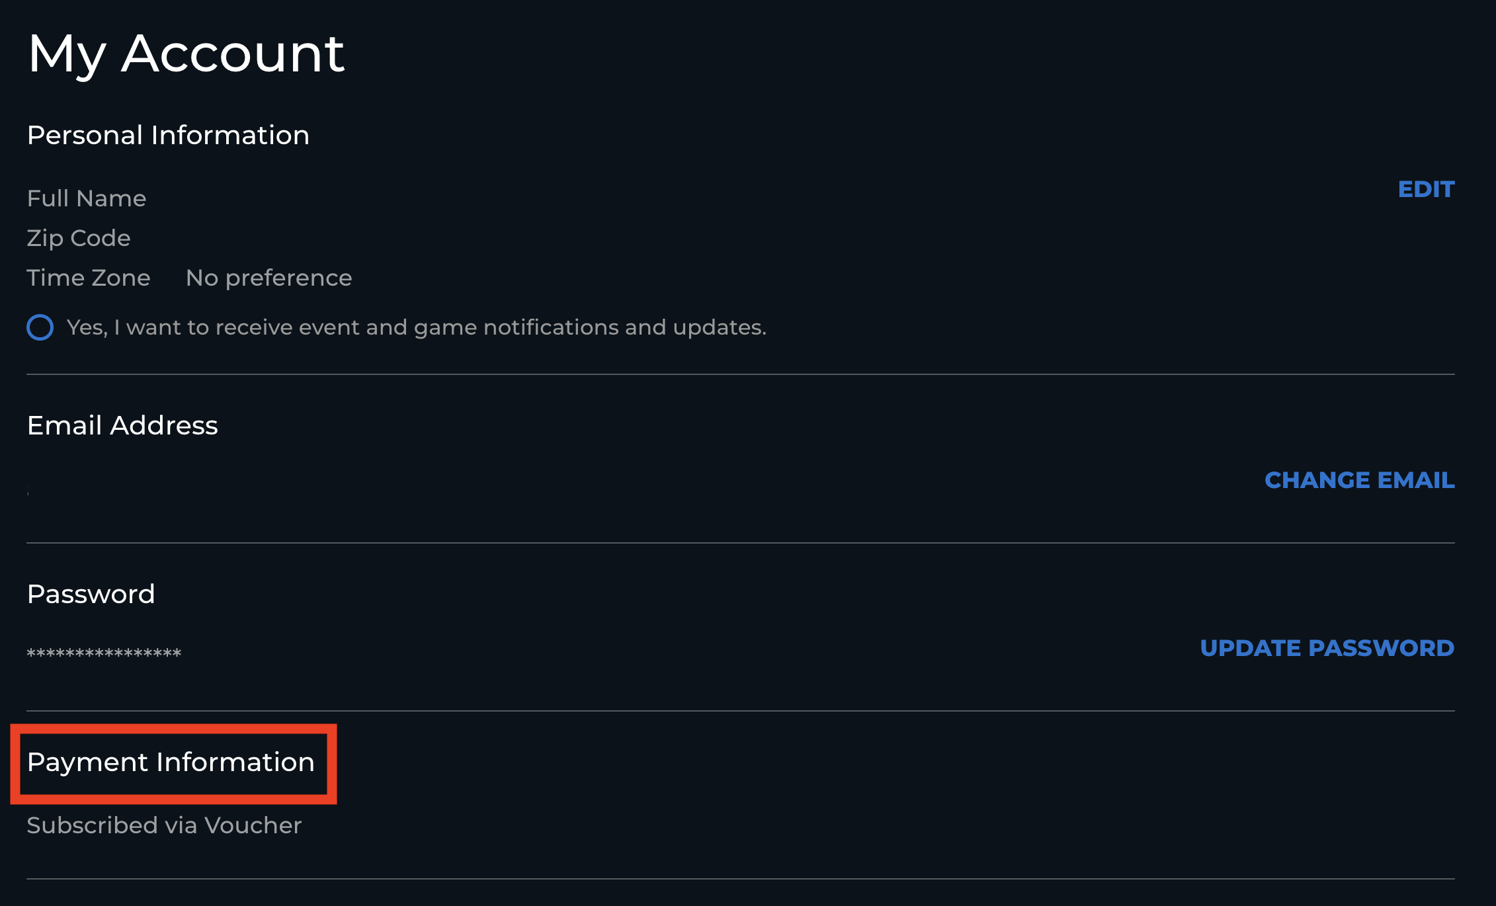Click the UPDATE PASSWORD link
The image size is (1496, 906).
tap(1327, 648)
